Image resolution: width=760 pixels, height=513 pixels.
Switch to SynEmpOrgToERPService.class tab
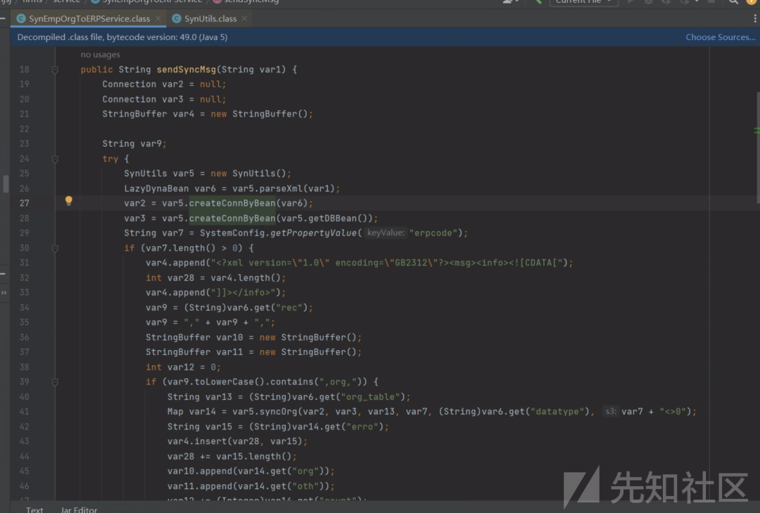(x=89, y=18)
